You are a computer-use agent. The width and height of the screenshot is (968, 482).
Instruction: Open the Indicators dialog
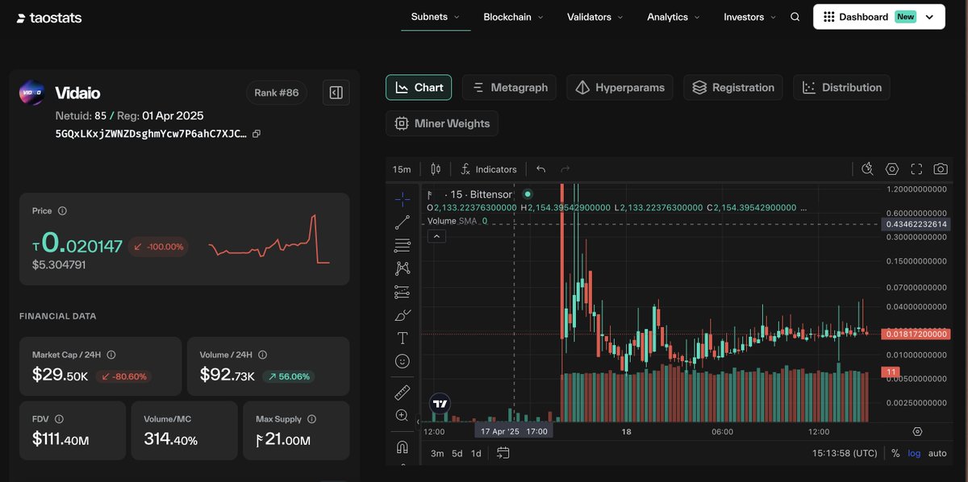tap(489, 169)
